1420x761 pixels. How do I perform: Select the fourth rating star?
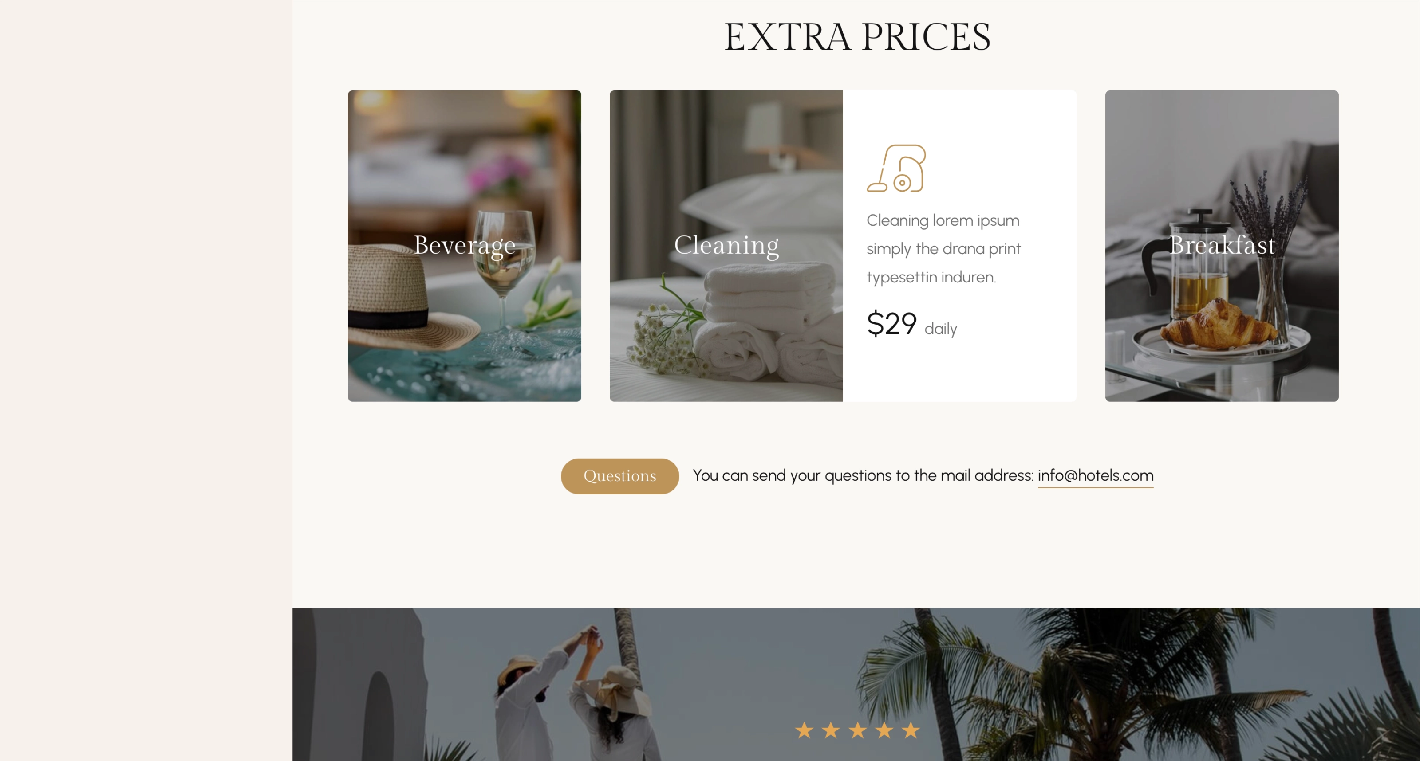(884, 730)
